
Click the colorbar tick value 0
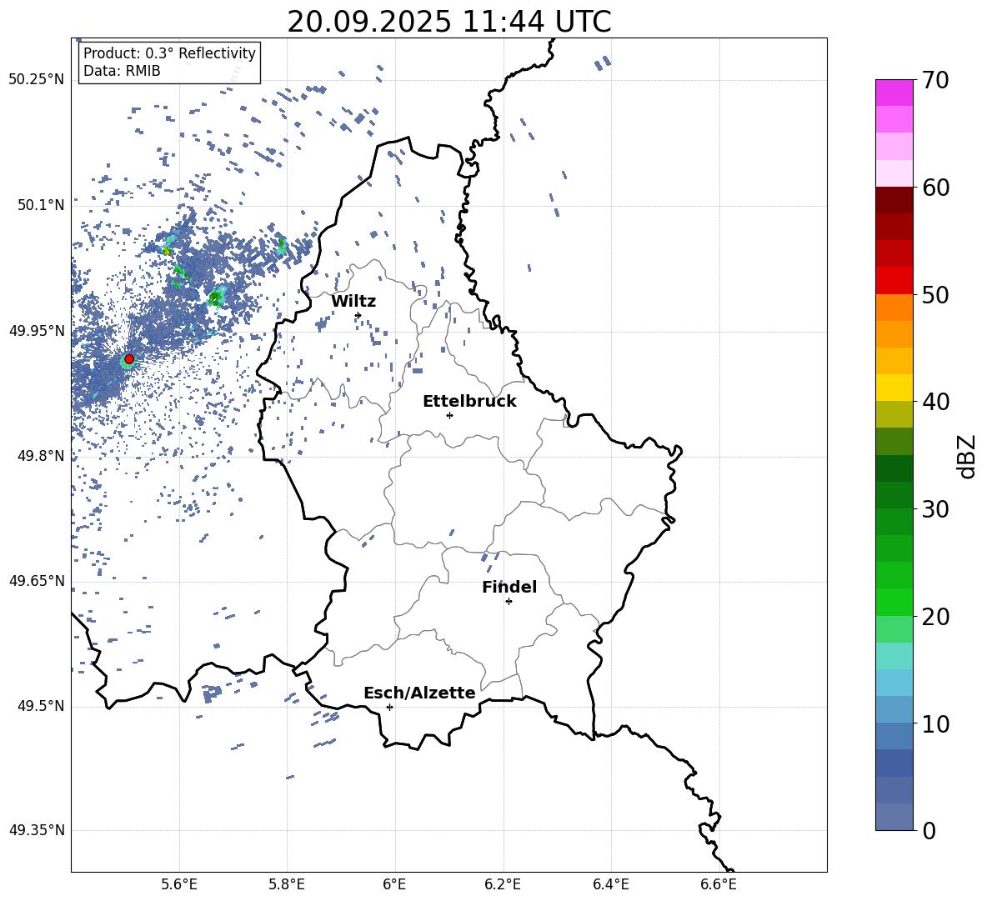tap(929, 830)
